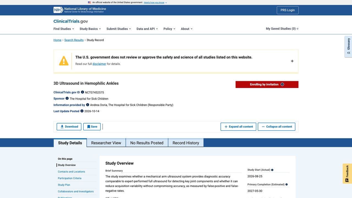The image size is (352, 198).
Task: Save this study with Save button
Action: click(x=92, y=127)
